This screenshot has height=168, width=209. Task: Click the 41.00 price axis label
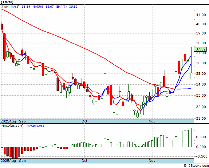(x=201, y=15)
